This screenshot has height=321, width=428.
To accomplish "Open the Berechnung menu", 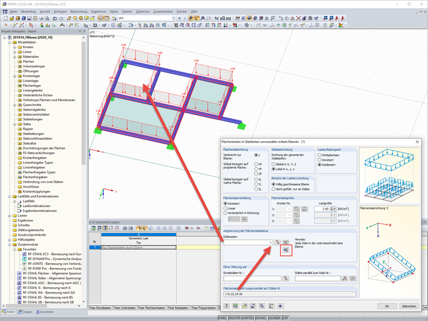I will pos(79,11).
